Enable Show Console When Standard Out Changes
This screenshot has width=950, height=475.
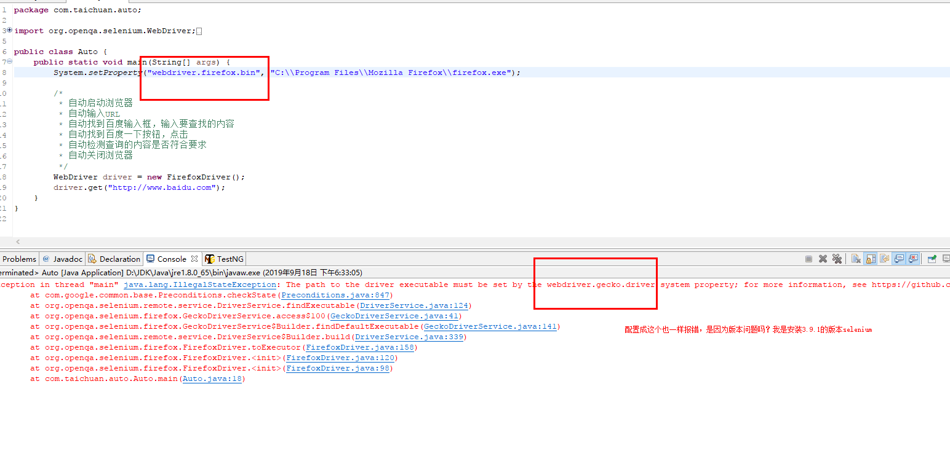[x=900, y=259]
